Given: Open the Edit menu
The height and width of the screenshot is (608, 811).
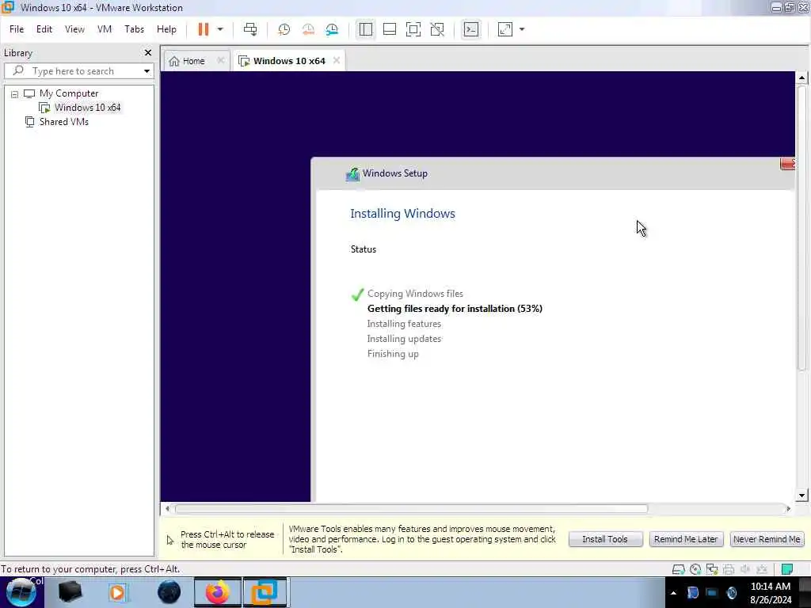Looking at the screenshot, I should [44, 29].
